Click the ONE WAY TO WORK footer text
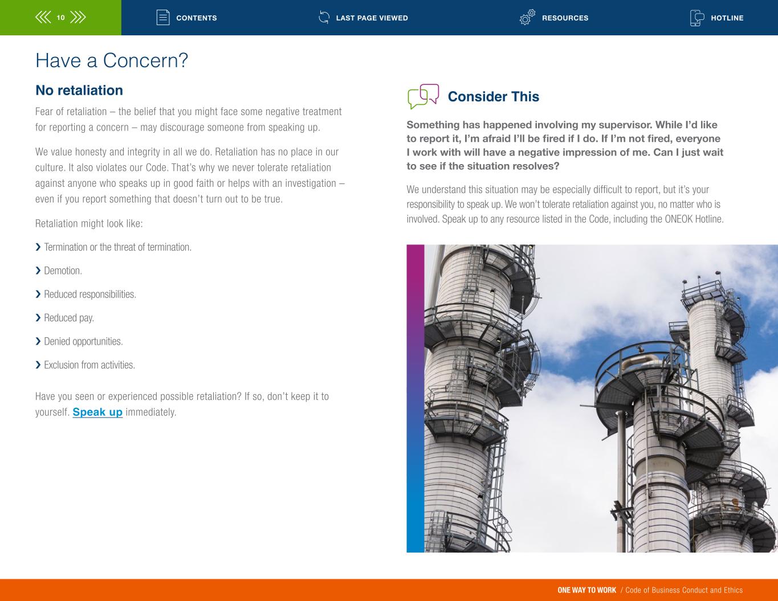 click(x=587, y=590)
